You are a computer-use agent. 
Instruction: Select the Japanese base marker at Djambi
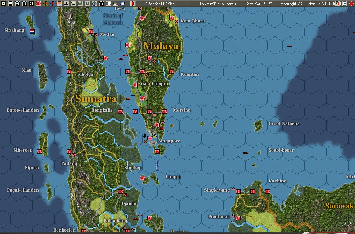[x=120, y=192]
